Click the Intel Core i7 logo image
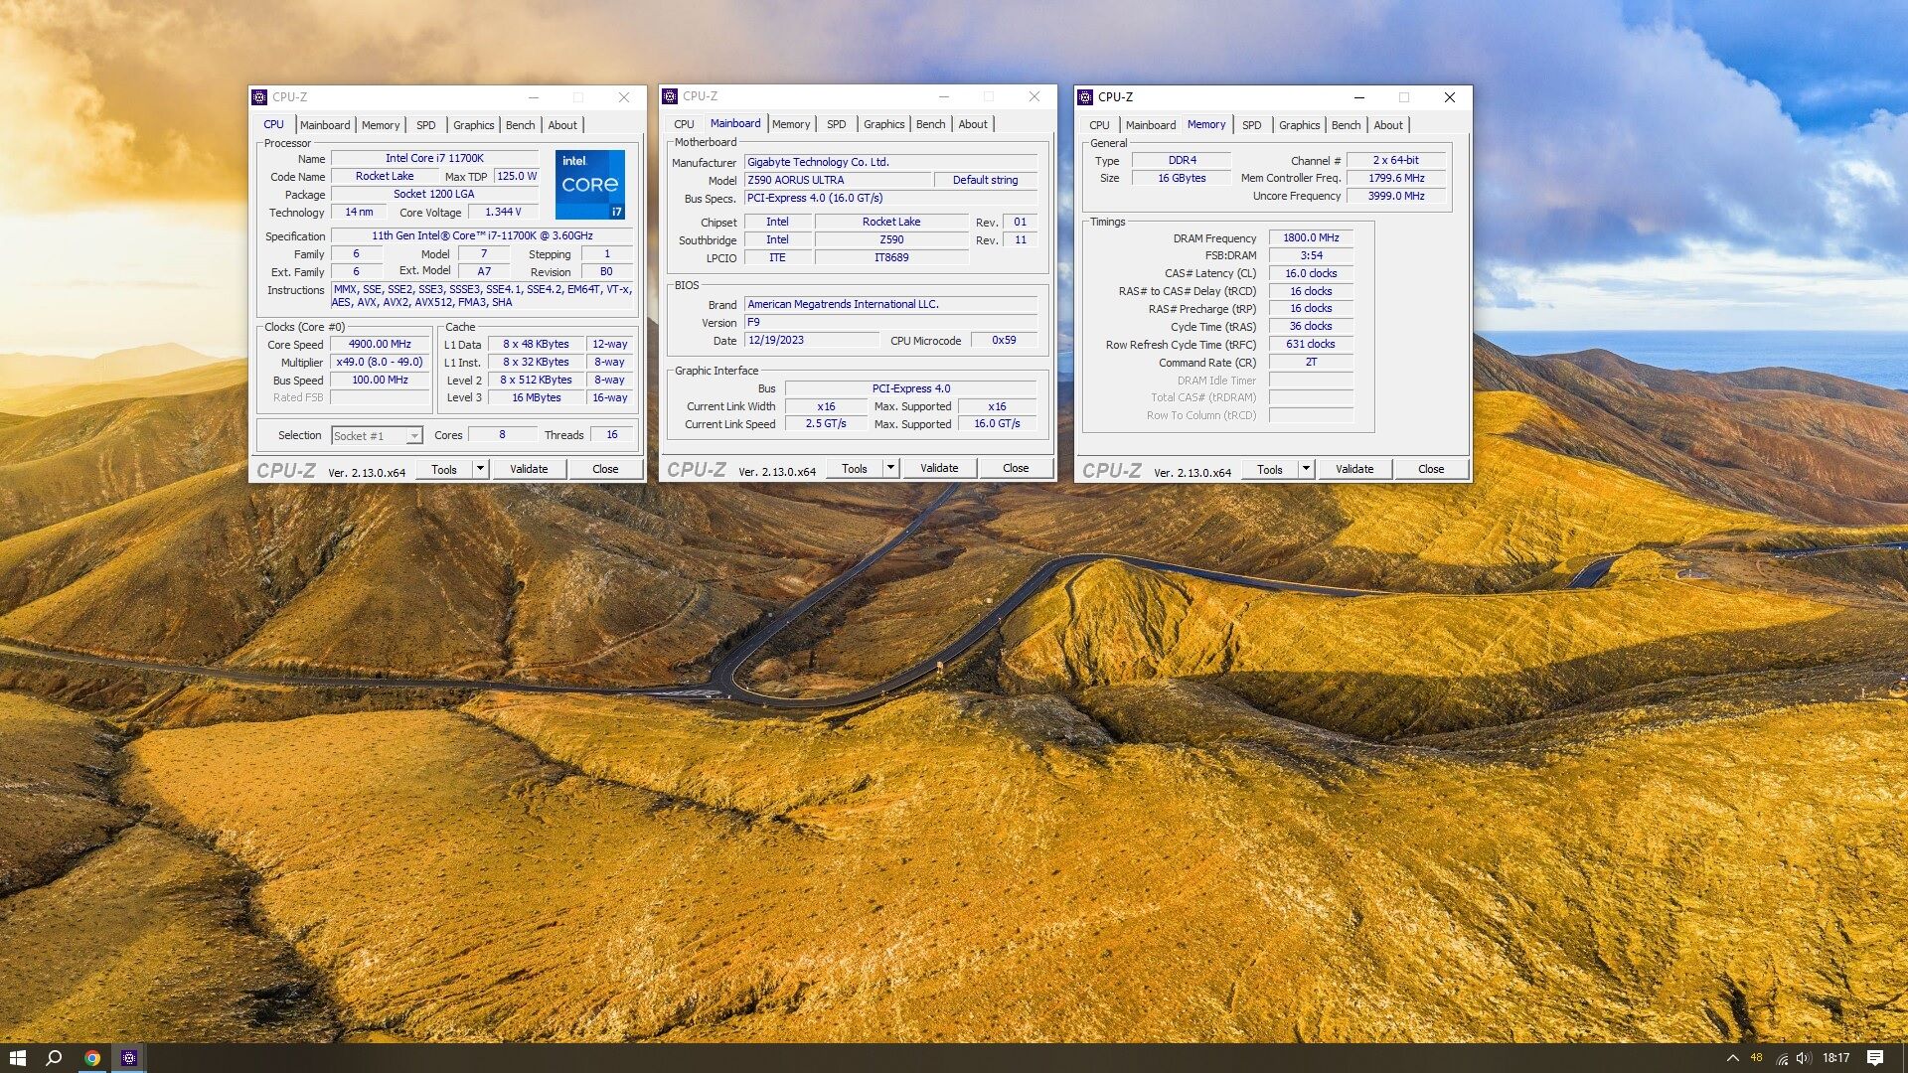 click(x=589, y=184)
